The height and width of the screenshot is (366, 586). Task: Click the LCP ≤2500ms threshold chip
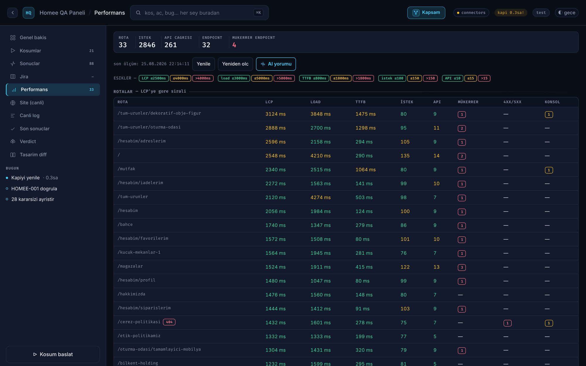pos(154,78)
